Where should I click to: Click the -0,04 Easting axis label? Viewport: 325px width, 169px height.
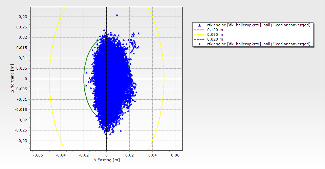(61, 155)
